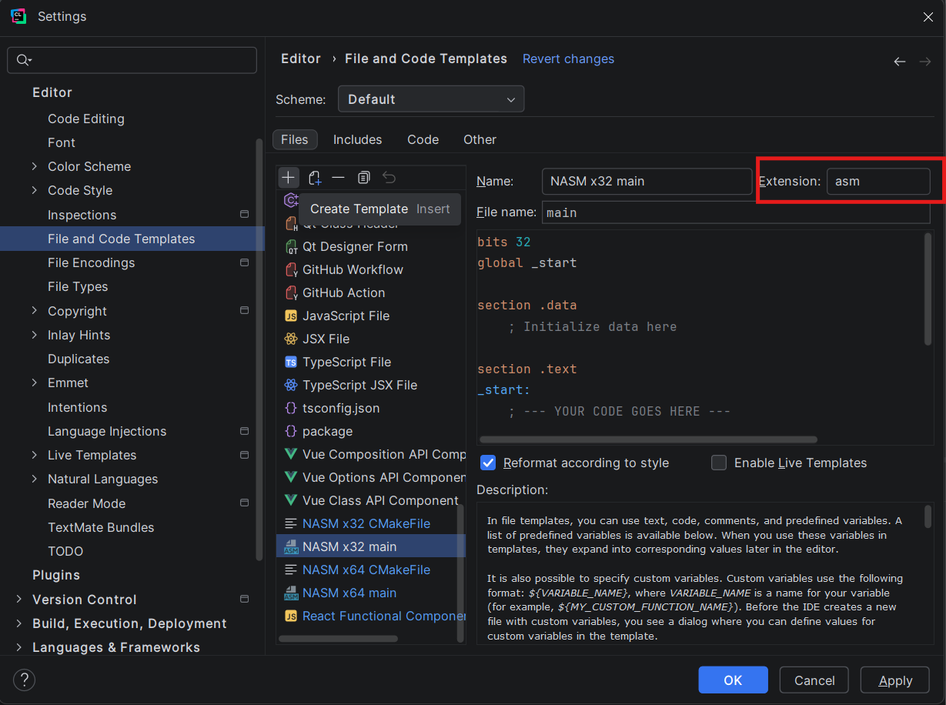Click the GitHub Workflow file icon

291,270
